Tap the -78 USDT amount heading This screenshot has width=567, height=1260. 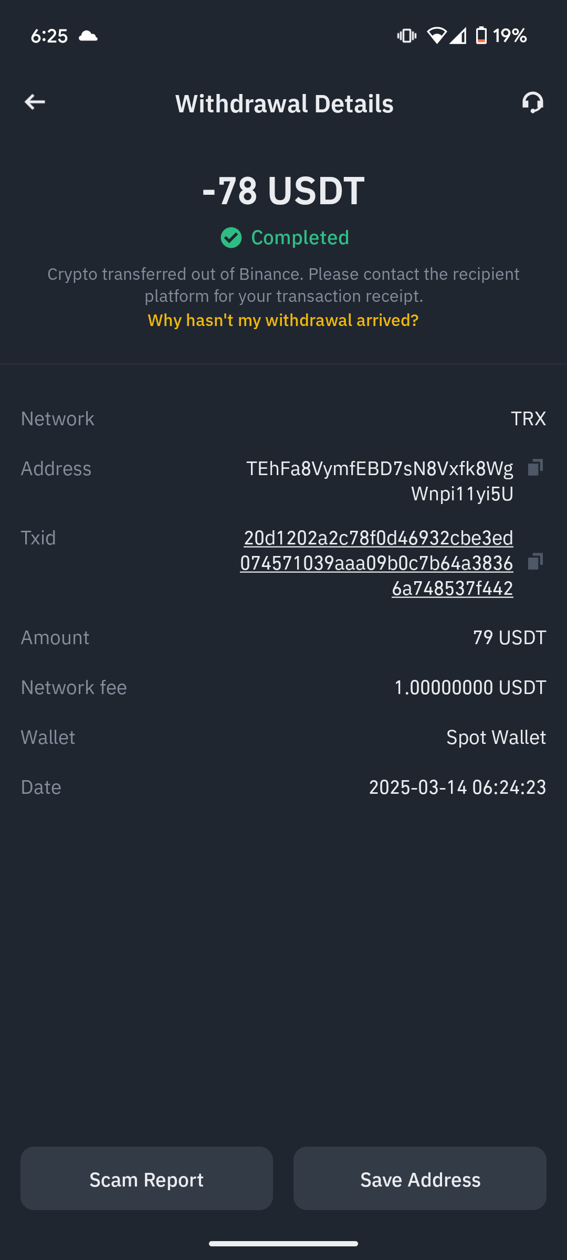tap(283, 190)
